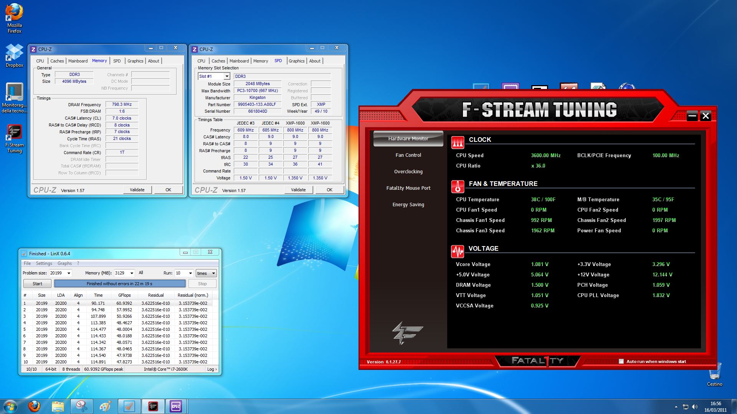Click the LinX finished progress bar
737x414 pixels.
coord(119,284)
